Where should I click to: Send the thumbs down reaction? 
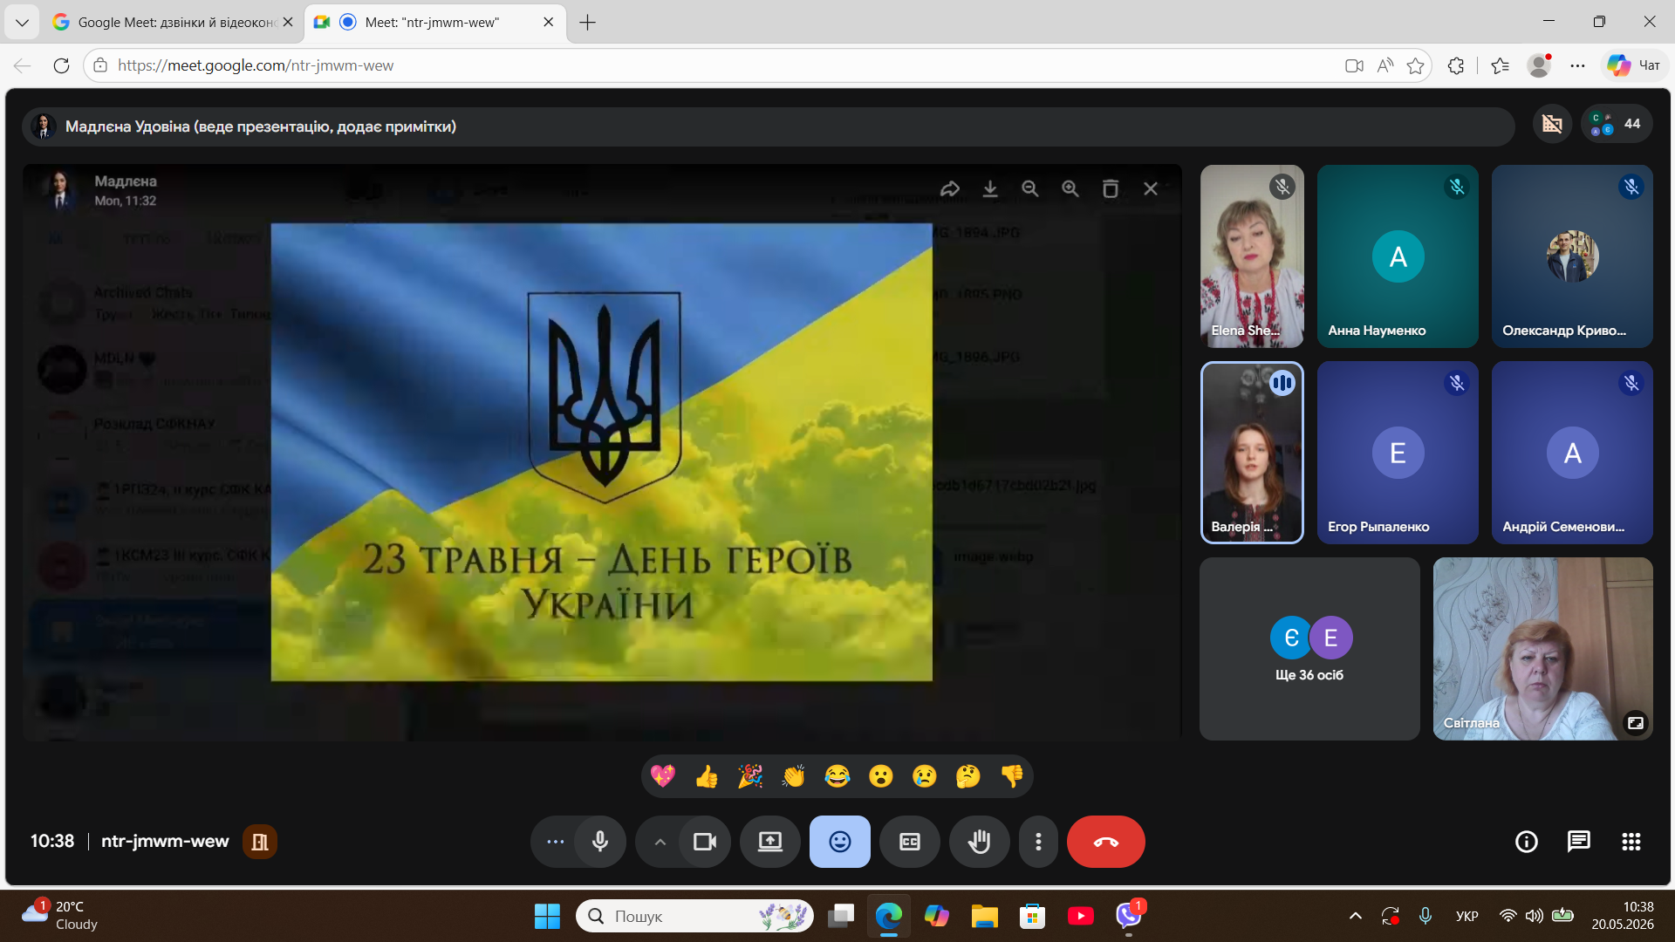[x=1012, y=775]
